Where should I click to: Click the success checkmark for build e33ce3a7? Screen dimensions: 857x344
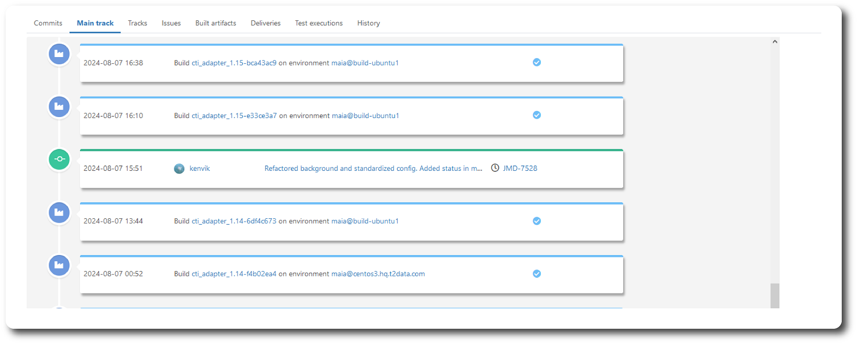(537, 115)
